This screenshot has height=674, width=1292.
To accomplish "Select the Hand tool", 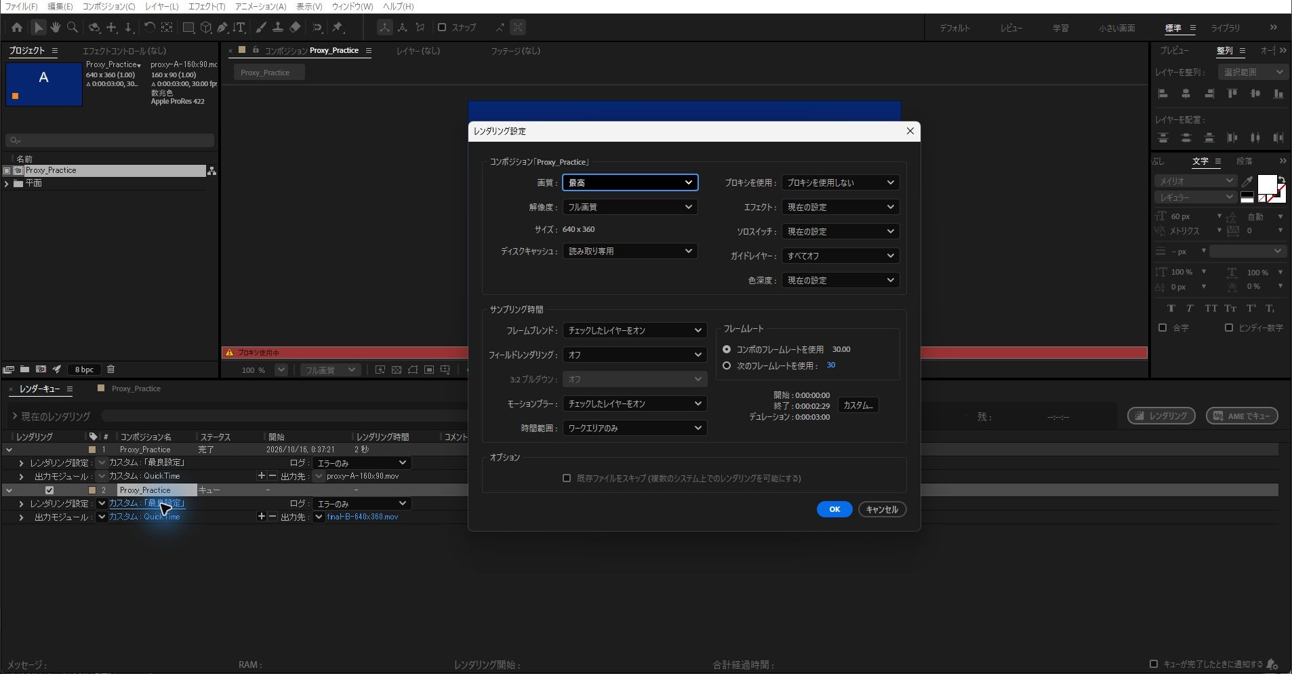I will (x=56, y=28).
